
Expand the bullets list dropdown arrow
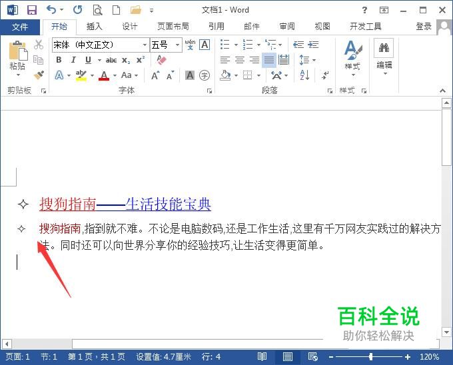tap(236, 45)
